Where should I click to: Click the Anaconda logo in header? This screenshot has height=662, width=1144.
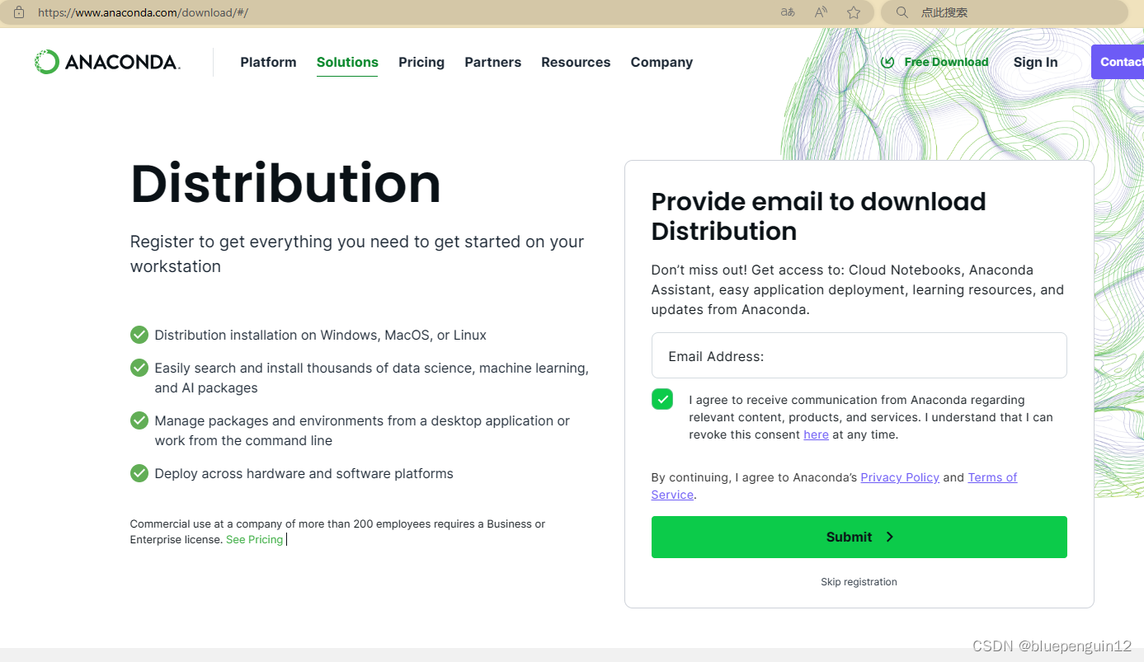point(107,62)
